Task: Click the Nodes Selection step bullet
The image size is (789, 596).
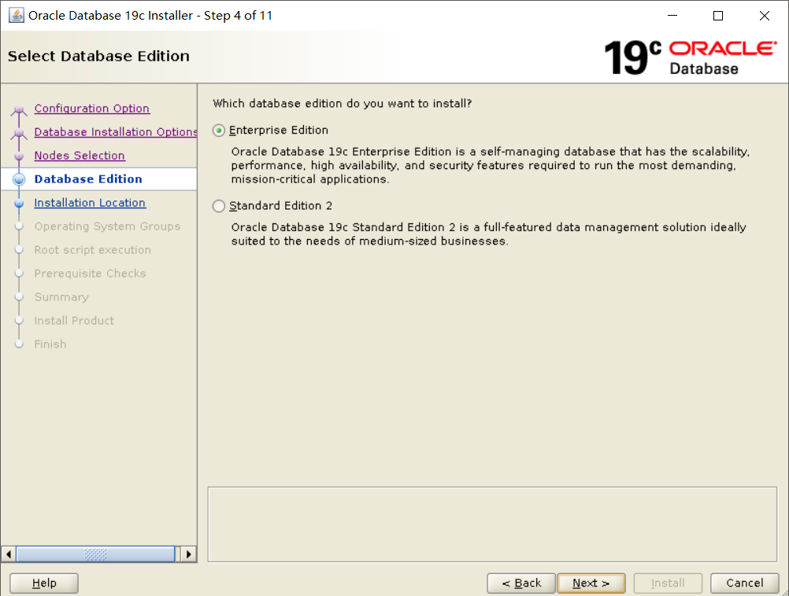Action: coord(19,156)
